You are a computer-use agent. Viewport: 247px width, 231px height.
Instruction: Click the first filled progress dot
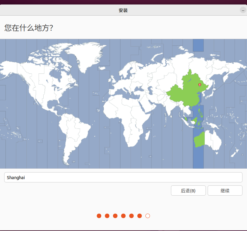point(99,216)
